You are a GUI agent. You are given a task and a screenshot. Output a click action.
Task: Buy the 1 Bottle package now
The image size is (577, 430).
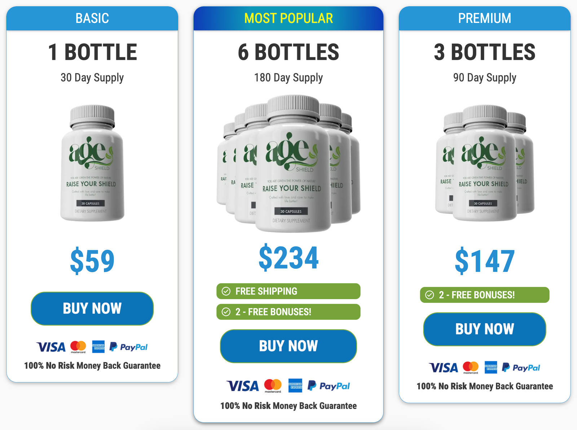point(92,309)
